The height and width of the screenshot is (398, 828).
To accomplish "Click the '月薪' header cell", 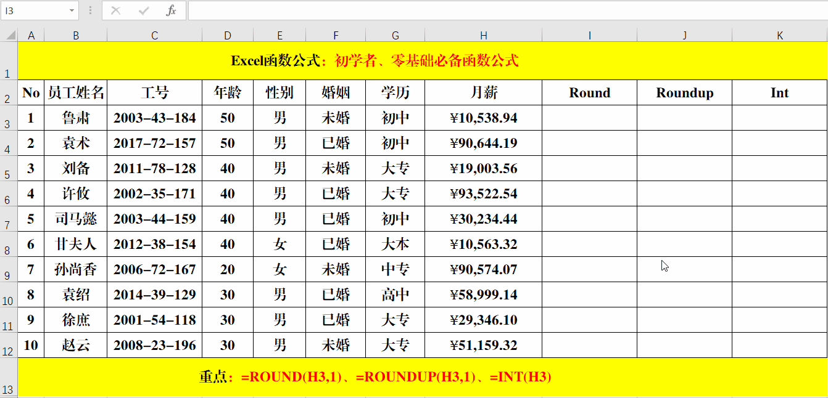I will click(x=484, y=92).
